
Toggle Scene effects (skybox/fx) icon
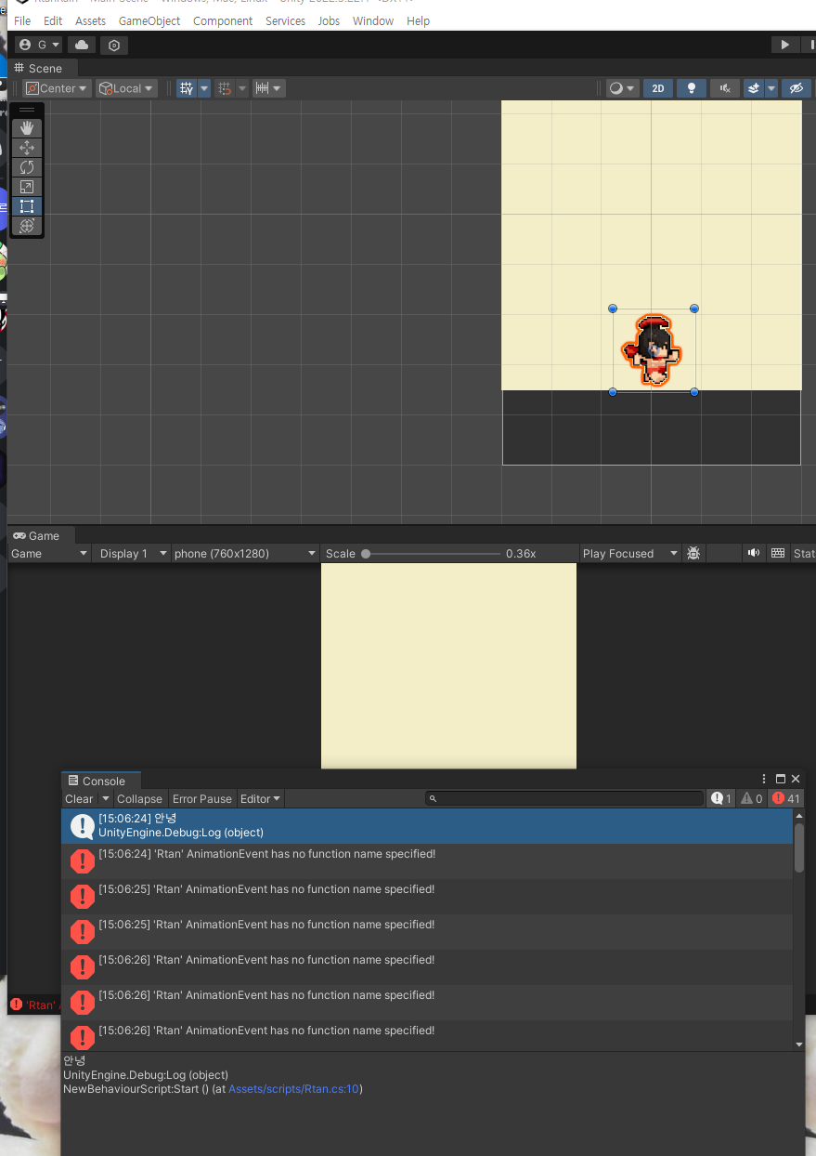click(x=754, y=88)
